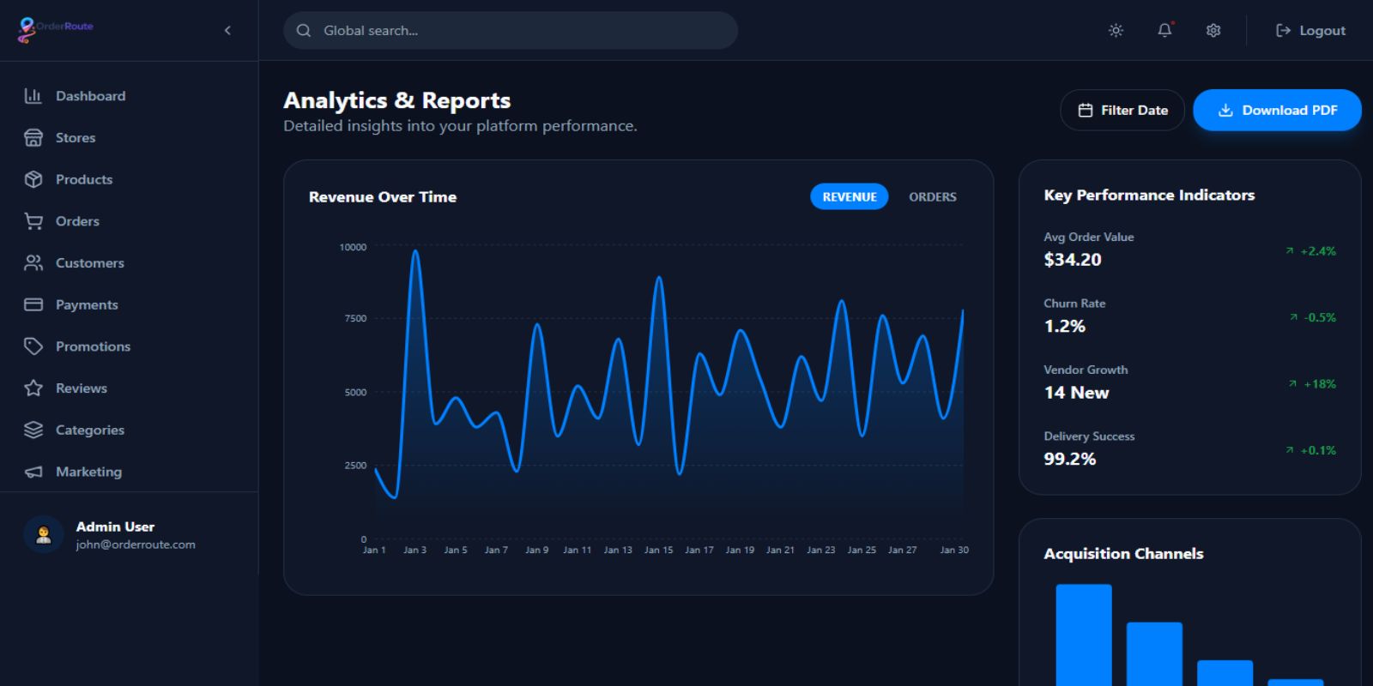Image resolution: width=1373 pixels, height=686 pixels.
Task: Click the Orders cart icon
Action: click(x=33, y=221)
